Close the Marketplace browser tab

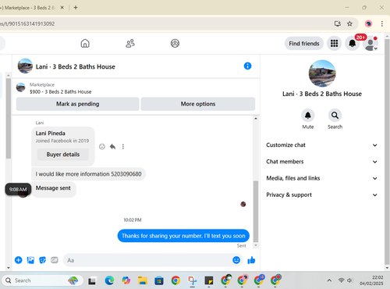[x=62, y=8]
